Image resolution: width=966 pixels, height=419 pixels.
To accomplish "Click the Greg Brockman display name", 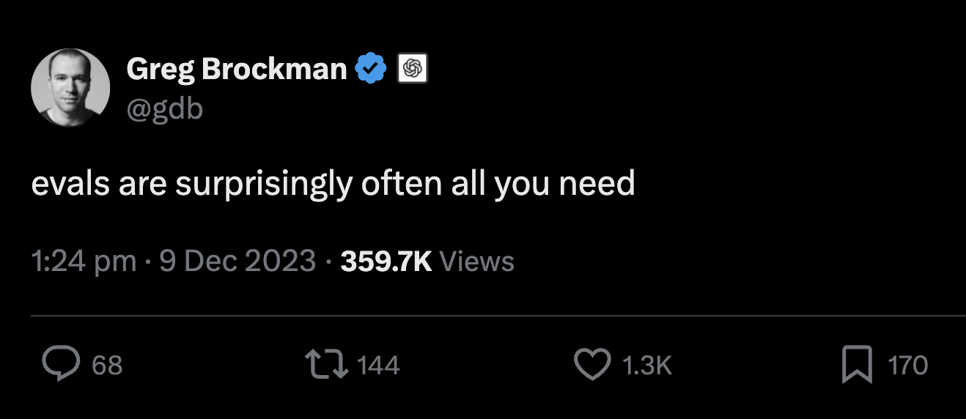I will coord(236,70).
